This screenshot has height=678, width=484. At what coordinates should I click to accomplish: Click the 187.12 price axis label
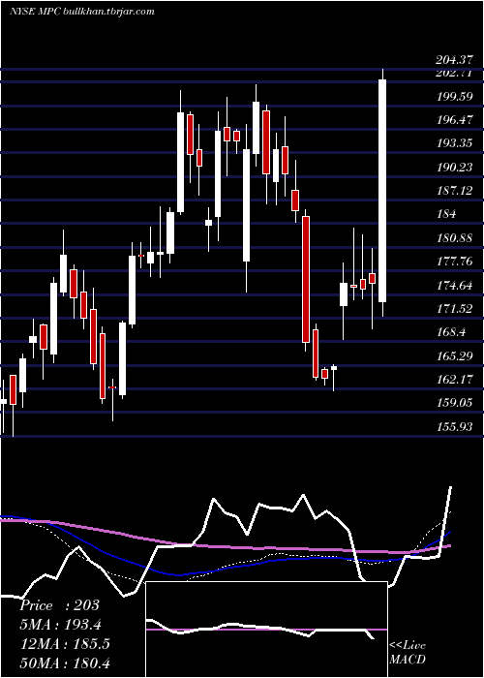coord(454,190)
